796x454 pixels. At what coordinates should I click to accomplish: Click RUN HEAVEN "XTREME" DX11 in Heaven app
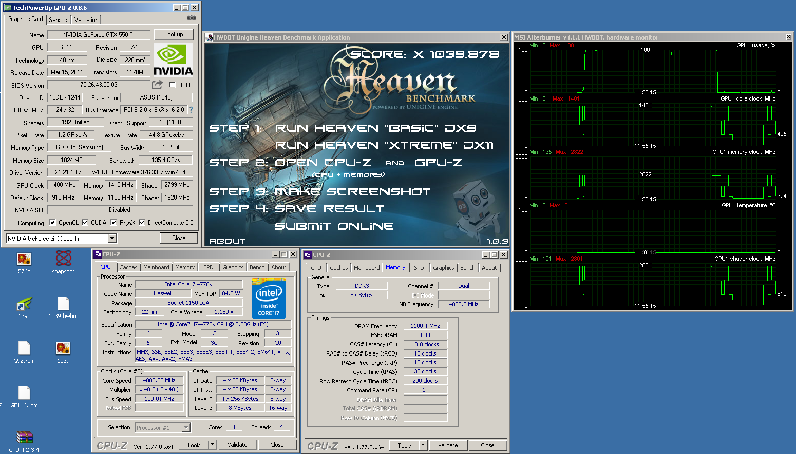384,145
